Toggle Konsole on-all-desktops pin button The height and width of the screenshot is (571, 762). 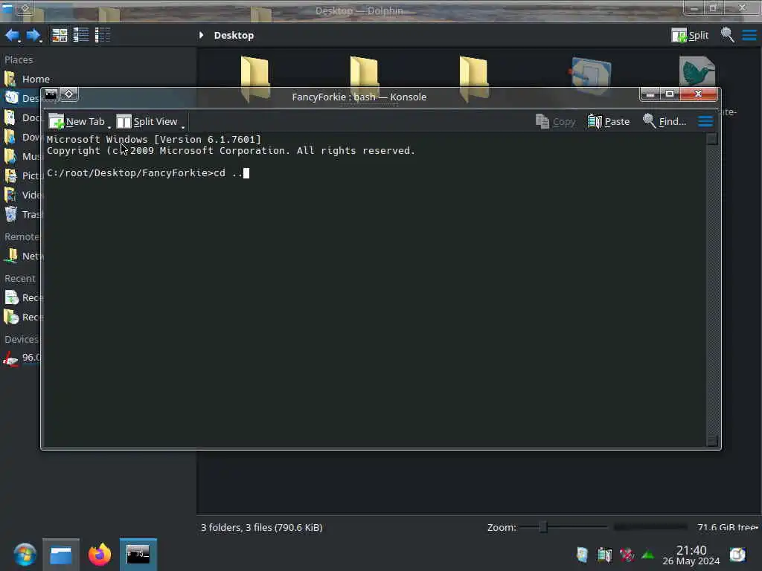[x=69, y=94]
